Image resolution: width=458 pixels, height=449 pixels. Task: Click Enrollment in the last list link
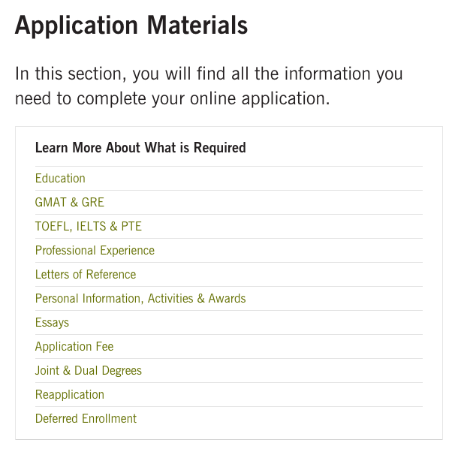coord(110,419)
